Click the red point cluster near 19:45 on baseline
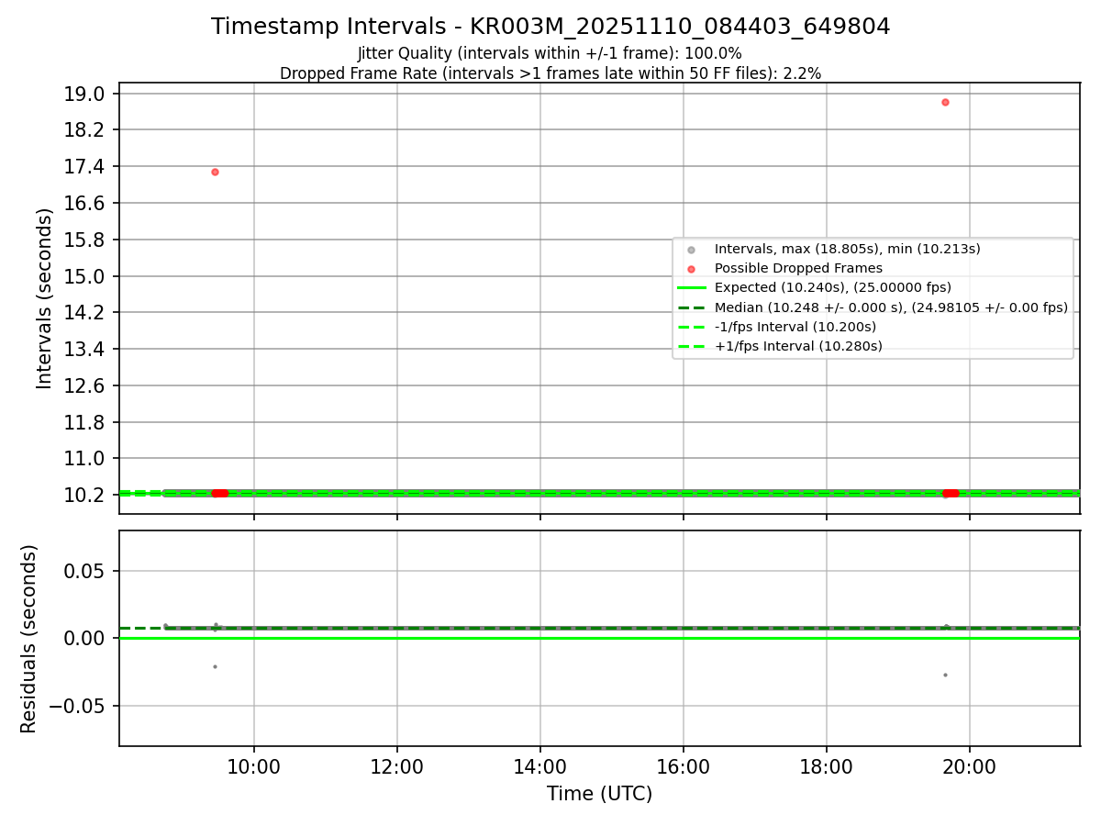 point(951,493)
